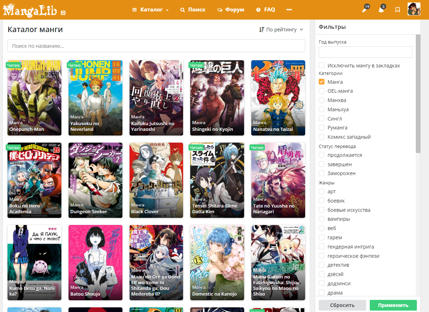
Task: Open the small dropdown beside MangaLib logo
Action: point(63,13)
